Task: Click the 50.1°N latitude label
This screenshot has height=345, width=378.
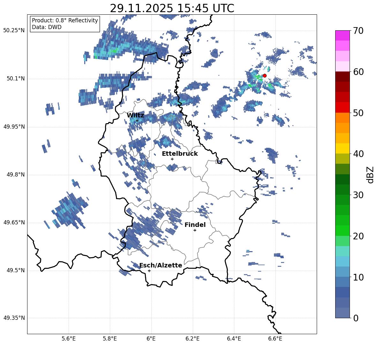Action: click(x=16, y=79)
